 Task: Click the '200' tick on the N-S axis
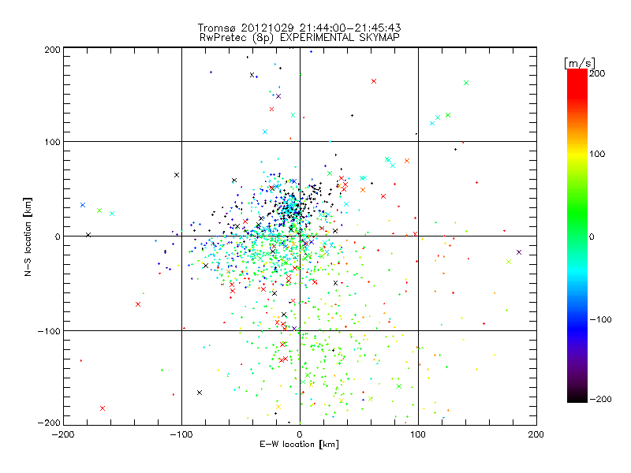(x=53, y=50)
